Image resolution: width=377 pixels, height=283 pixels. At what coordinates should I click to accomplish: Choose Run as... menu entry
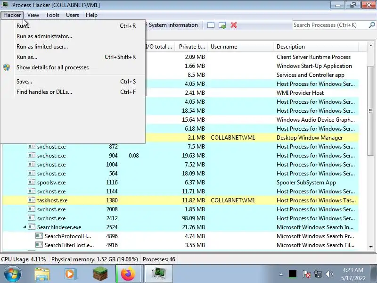pyautogui.click(x=73, y=57)
